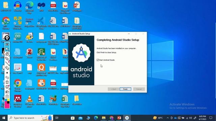Open Mail app from the taskbar
This screenshot has width=216, height=121.
pyautogui.click(x=80, y=118)
